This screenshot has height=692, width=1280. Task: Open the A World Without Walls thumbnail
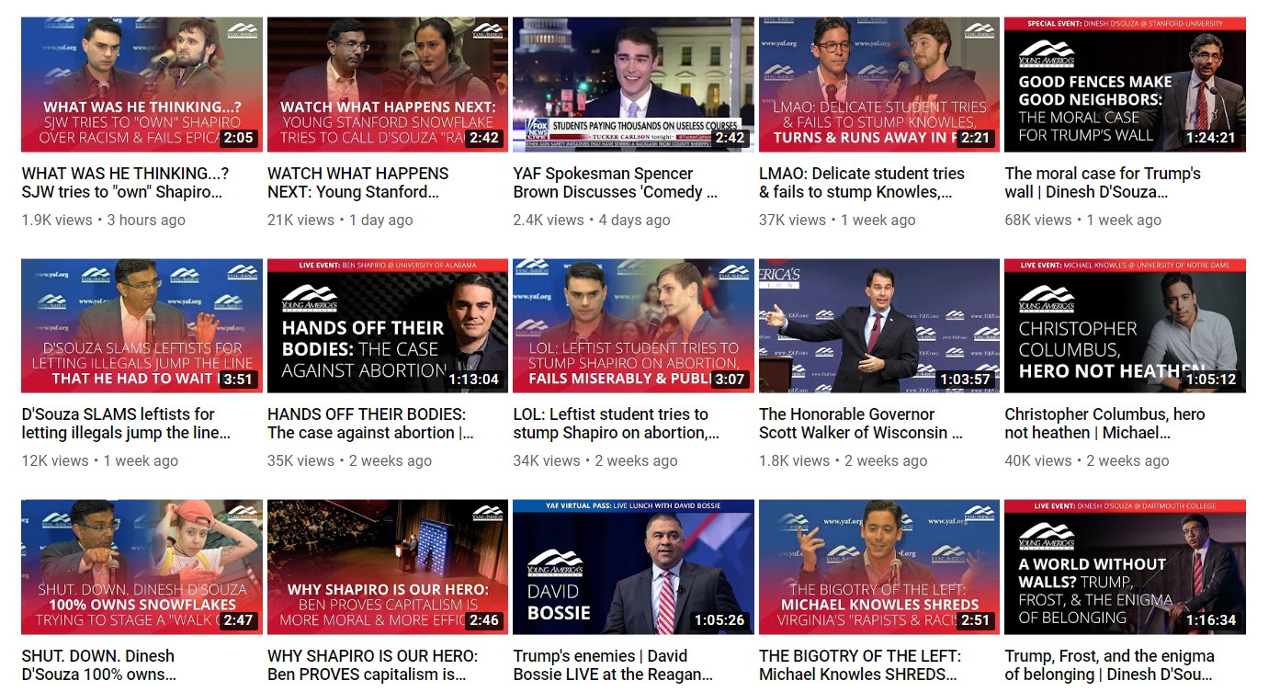pos(1125,567)
